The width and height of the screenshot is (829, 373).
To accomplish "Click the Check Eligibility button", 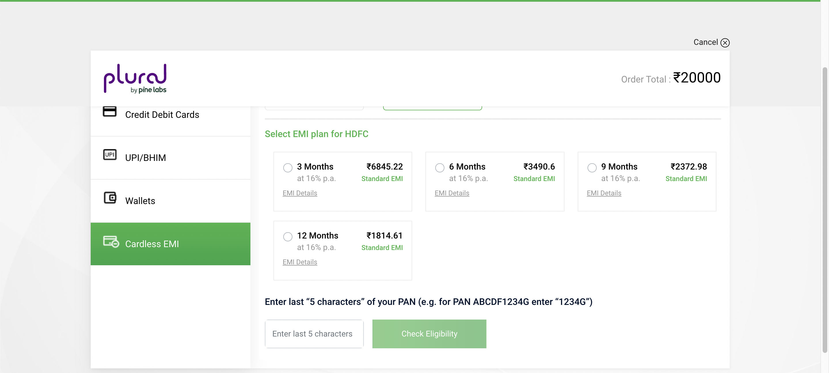I will pos(429,334).
